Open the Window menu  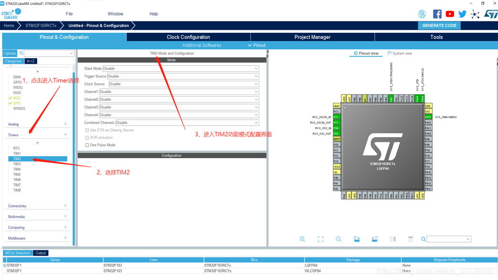click(x=115, y=14)
